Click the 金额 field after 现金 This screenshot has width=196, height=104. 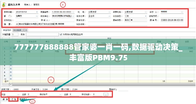coord(32,95)
